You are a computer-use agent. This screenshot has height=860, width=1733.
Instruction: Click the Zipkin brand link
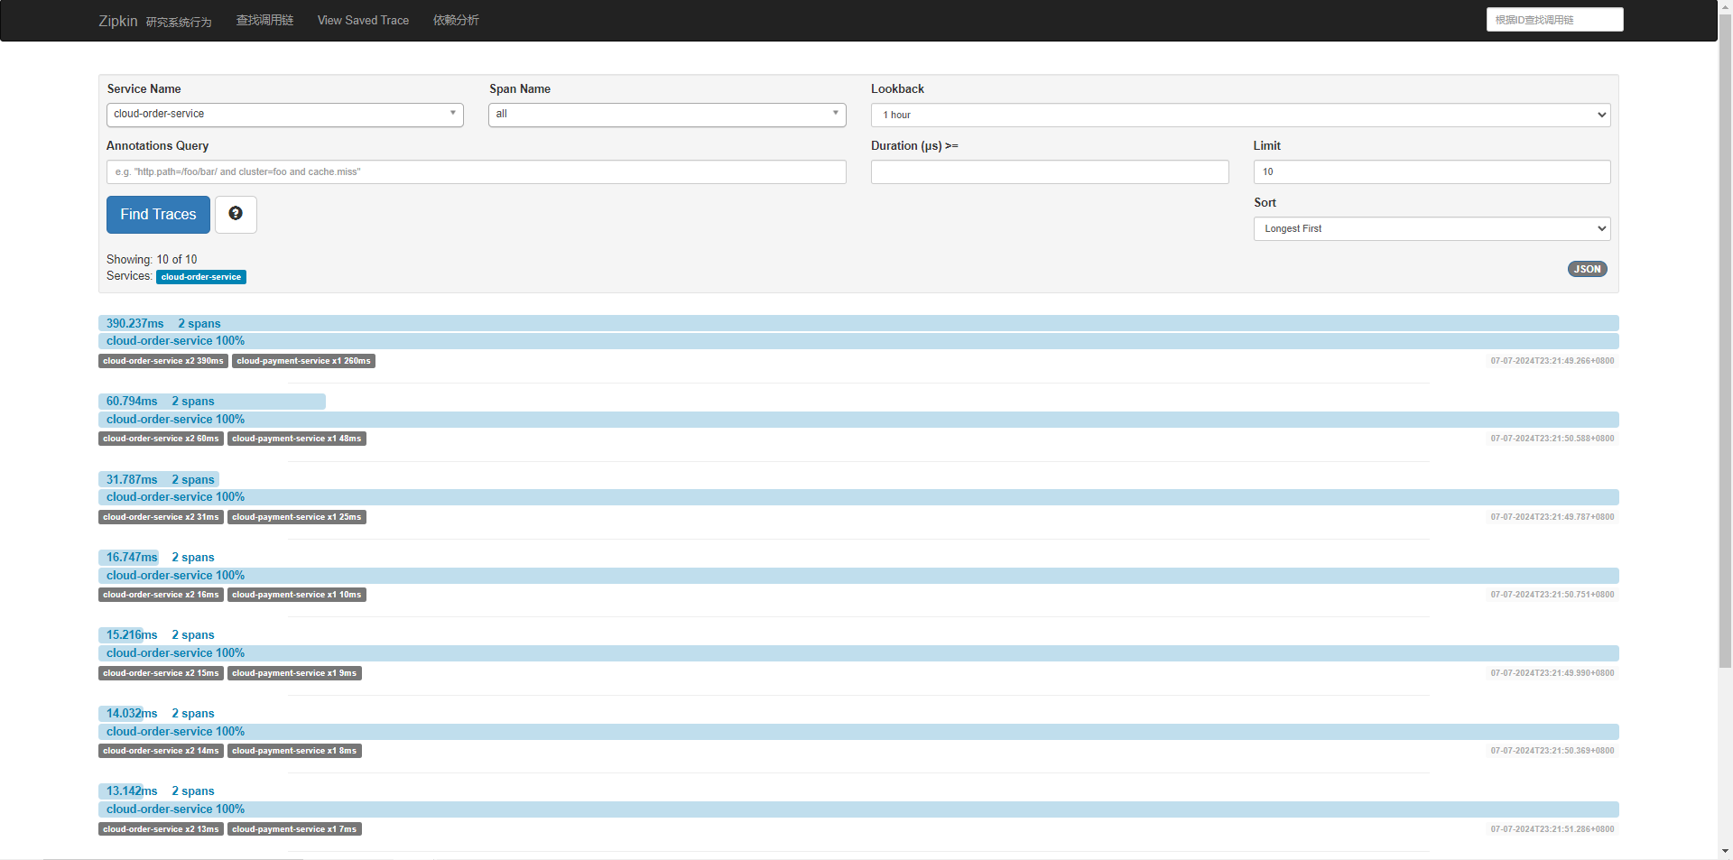pyautogui.click(x=117, y=21)
